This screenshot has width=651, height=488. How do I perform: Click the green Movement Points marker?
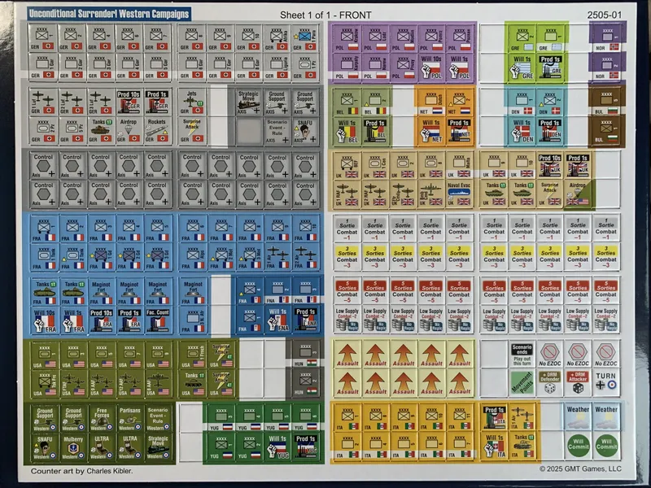522,383
